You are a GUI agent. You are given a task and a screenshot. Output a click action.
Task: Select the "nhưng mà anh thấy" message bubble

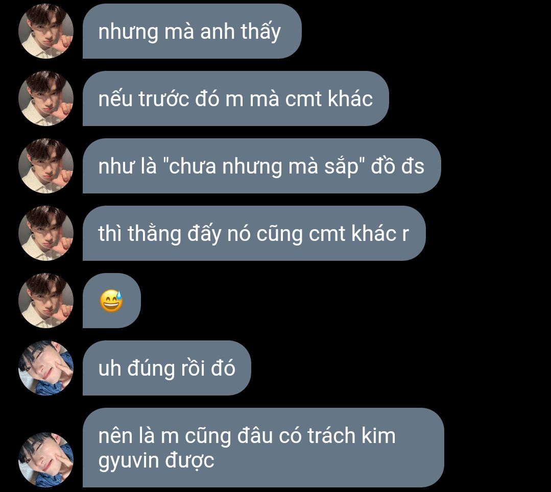coord(192,31)
